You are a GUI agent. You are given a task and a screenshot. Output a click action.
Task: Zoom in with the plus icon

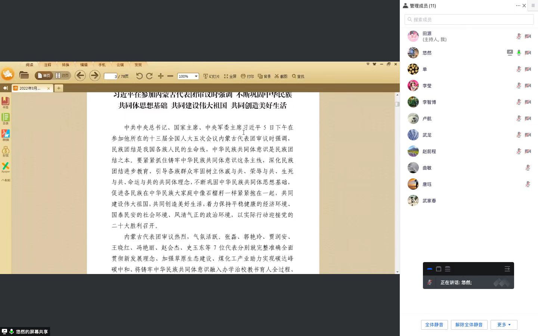pyautogui.click(x=161, y=76)
